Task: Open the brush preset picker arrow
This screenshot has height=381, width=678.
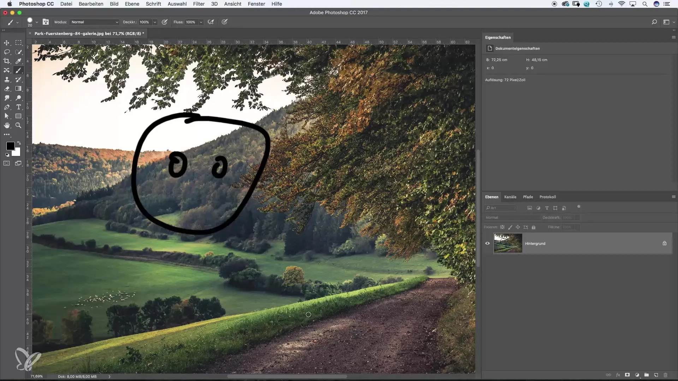Action: (x=37, y=22)
